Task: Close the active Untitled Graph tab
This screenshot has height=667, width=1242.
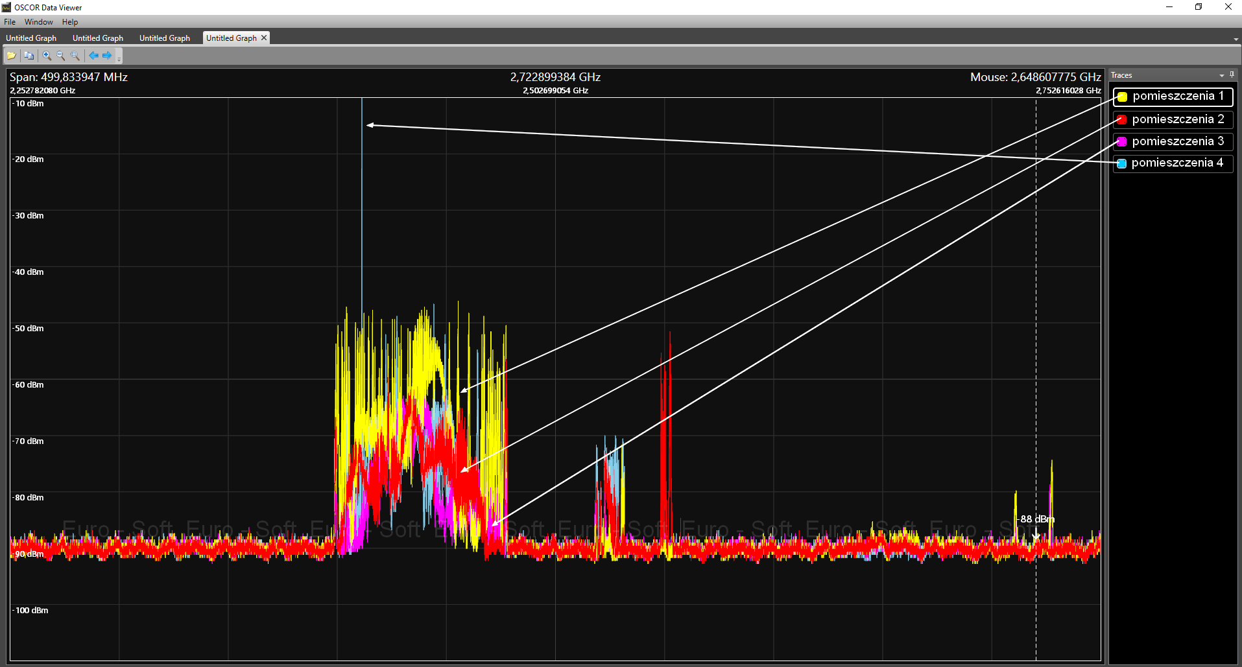Action: point(264,38)
